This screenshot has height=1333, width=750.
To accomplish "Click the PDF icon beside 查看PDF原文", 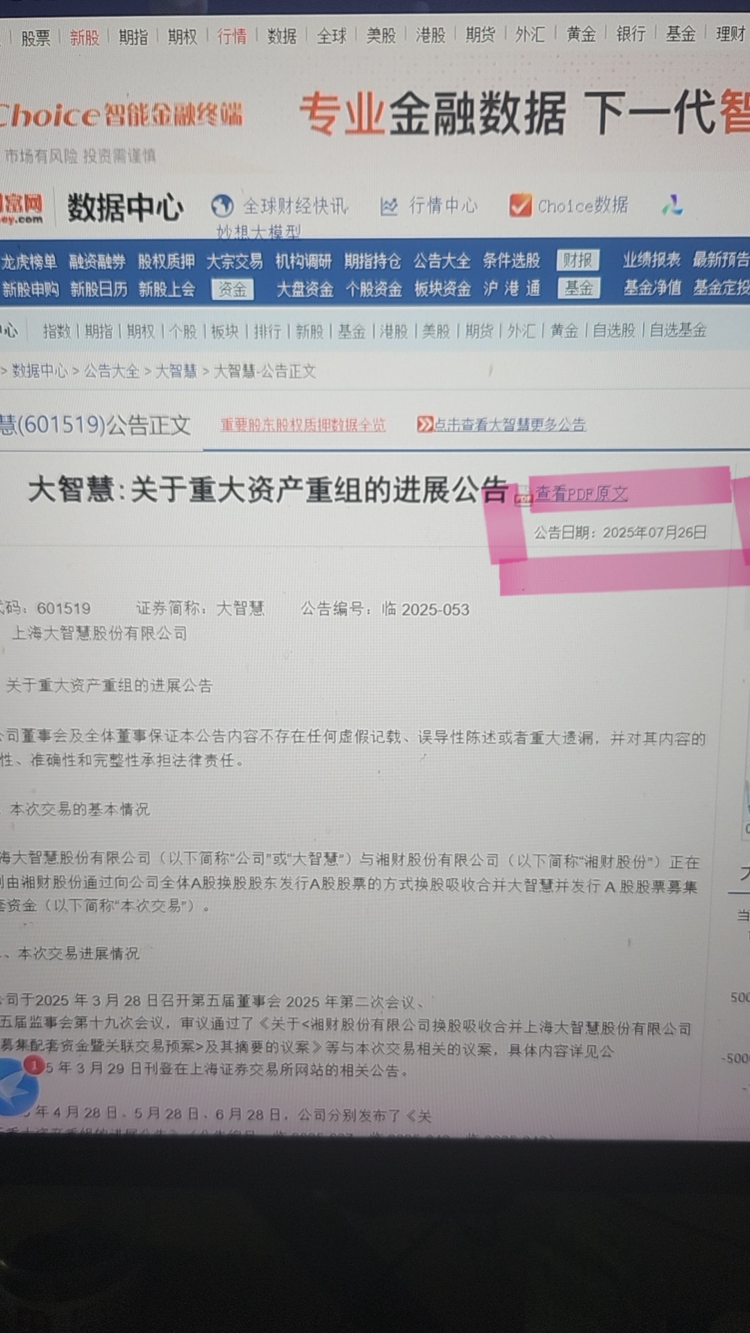I will coord(522,496).
